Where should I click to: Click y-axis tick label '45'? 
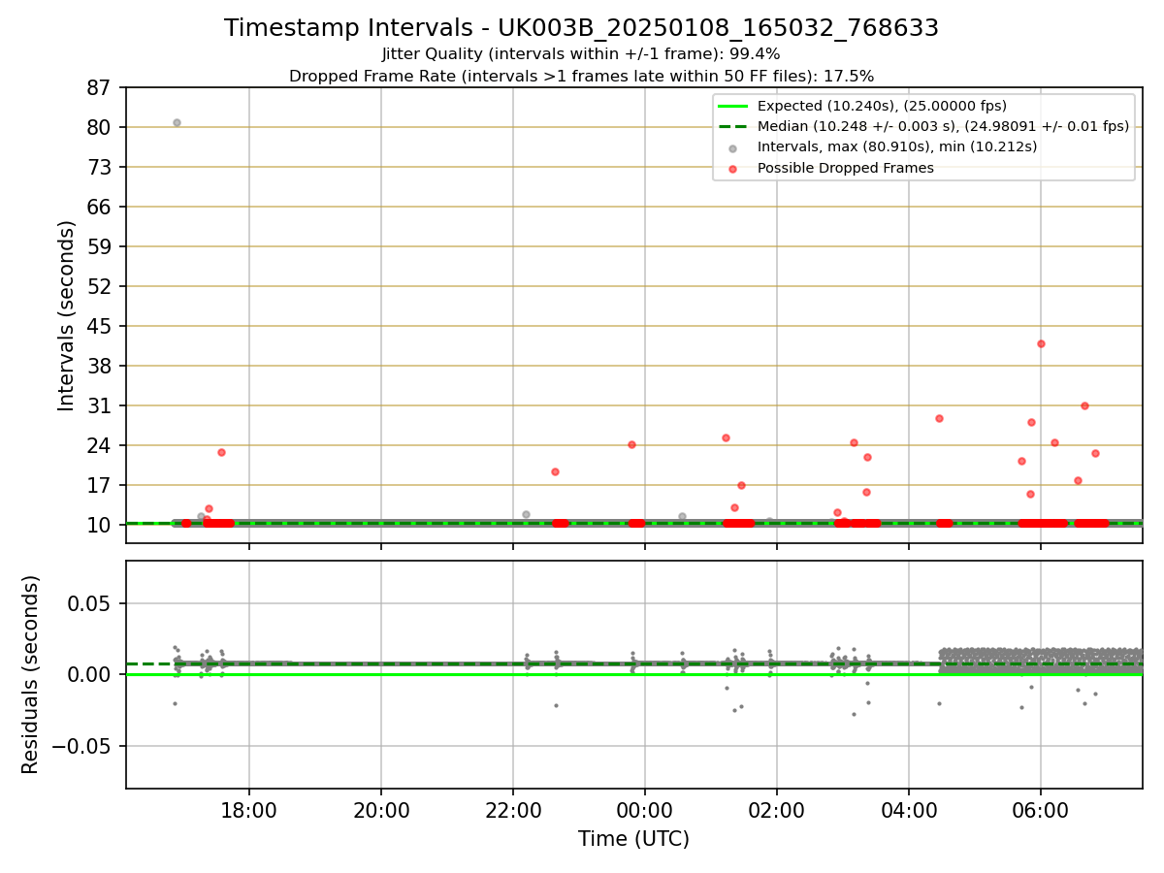pos(101,326)
